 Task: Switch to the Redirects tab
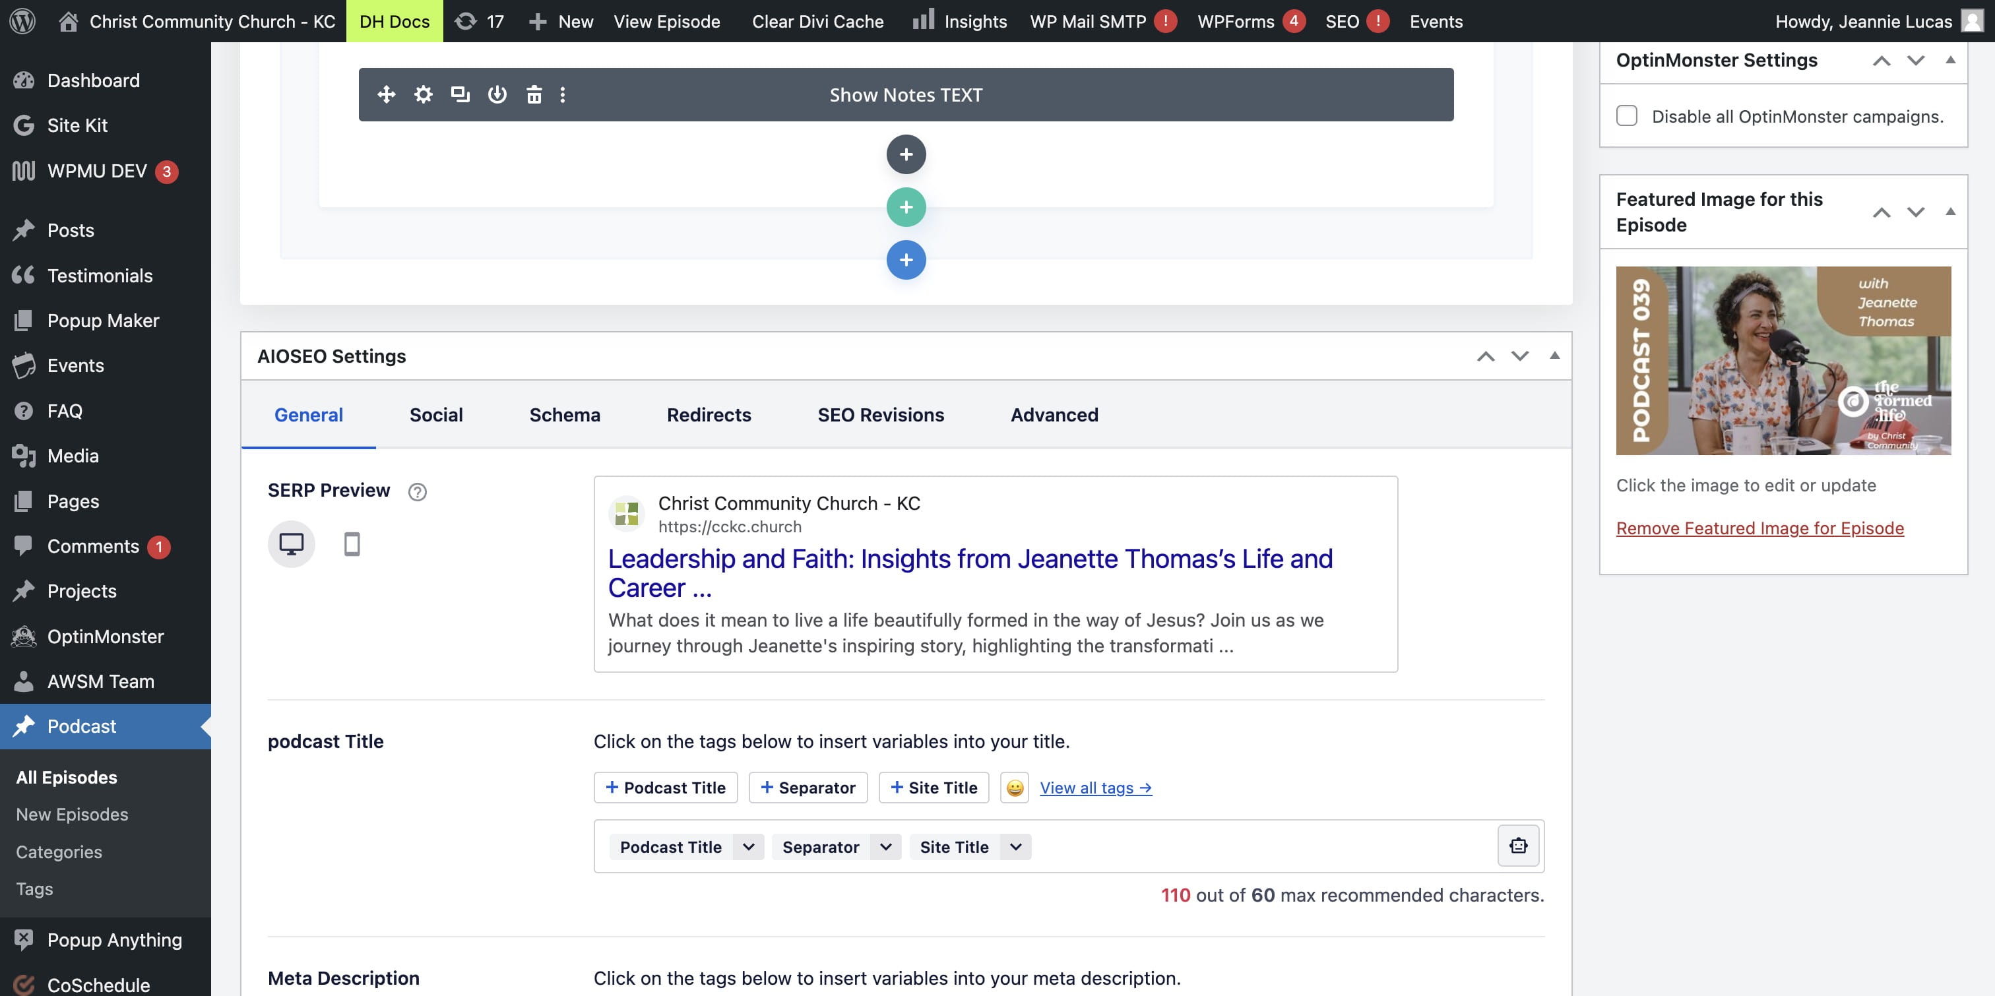[709, 414]
